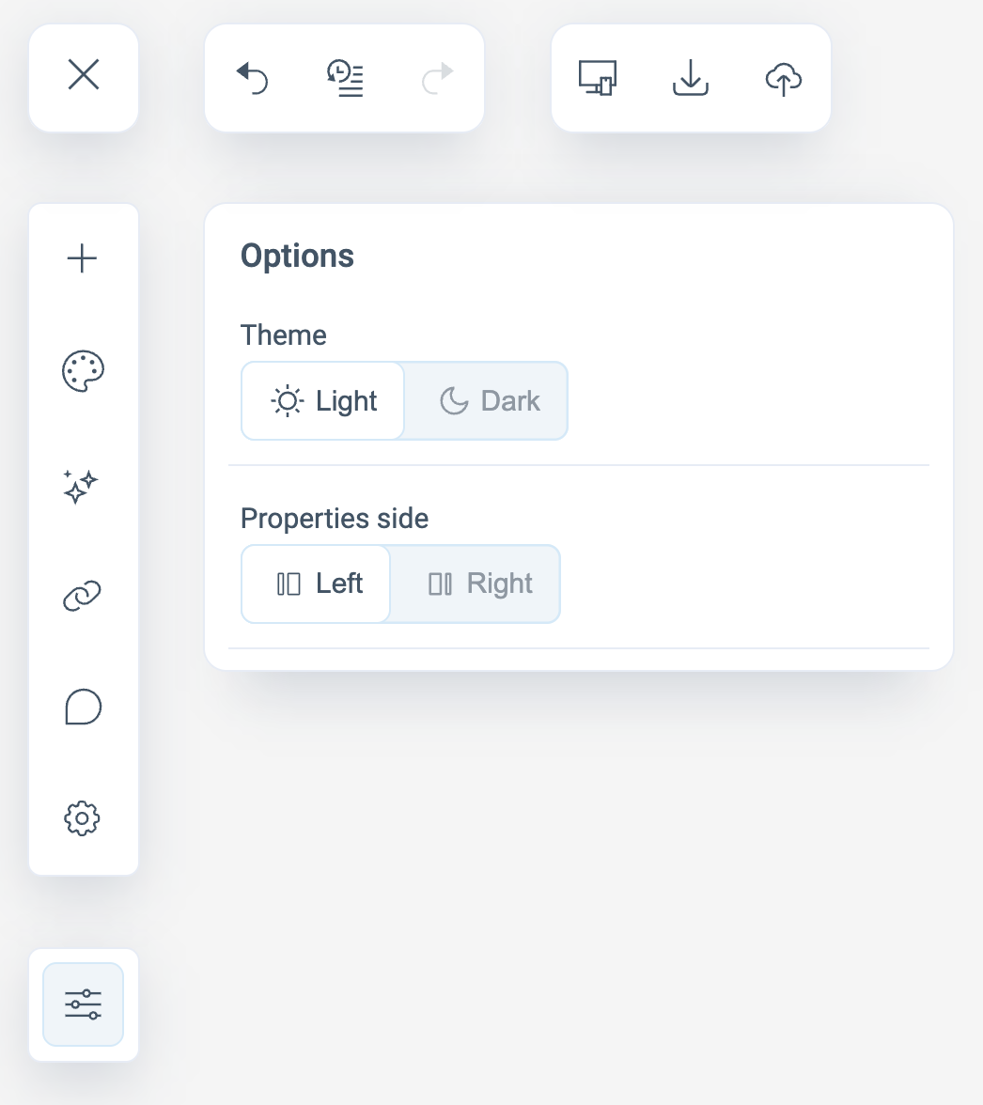Click the undo arrow icon
983x1105 pixels.
[x=252, y=77]
